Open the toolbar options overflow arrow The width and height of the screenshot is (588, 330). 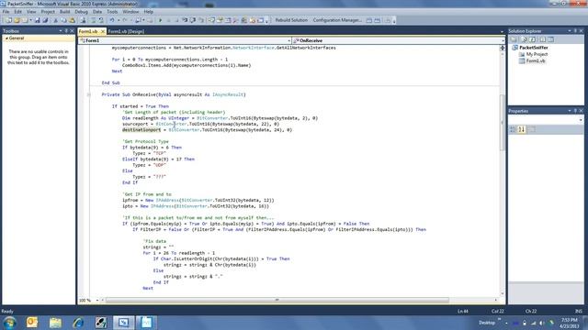click(x=267, y=21)
